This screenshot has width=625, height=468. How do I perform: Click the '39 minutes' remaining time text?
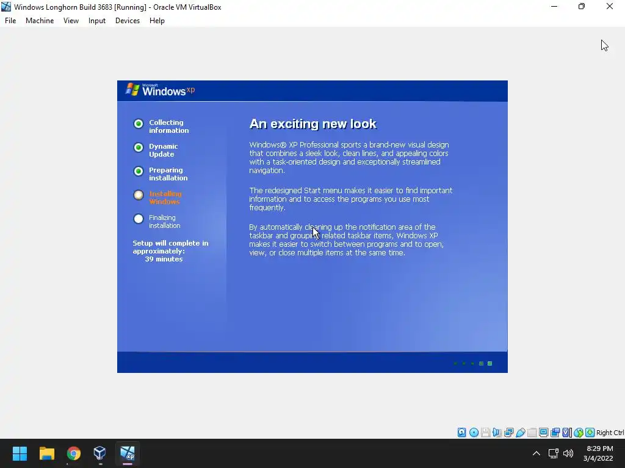click(164, 259)
